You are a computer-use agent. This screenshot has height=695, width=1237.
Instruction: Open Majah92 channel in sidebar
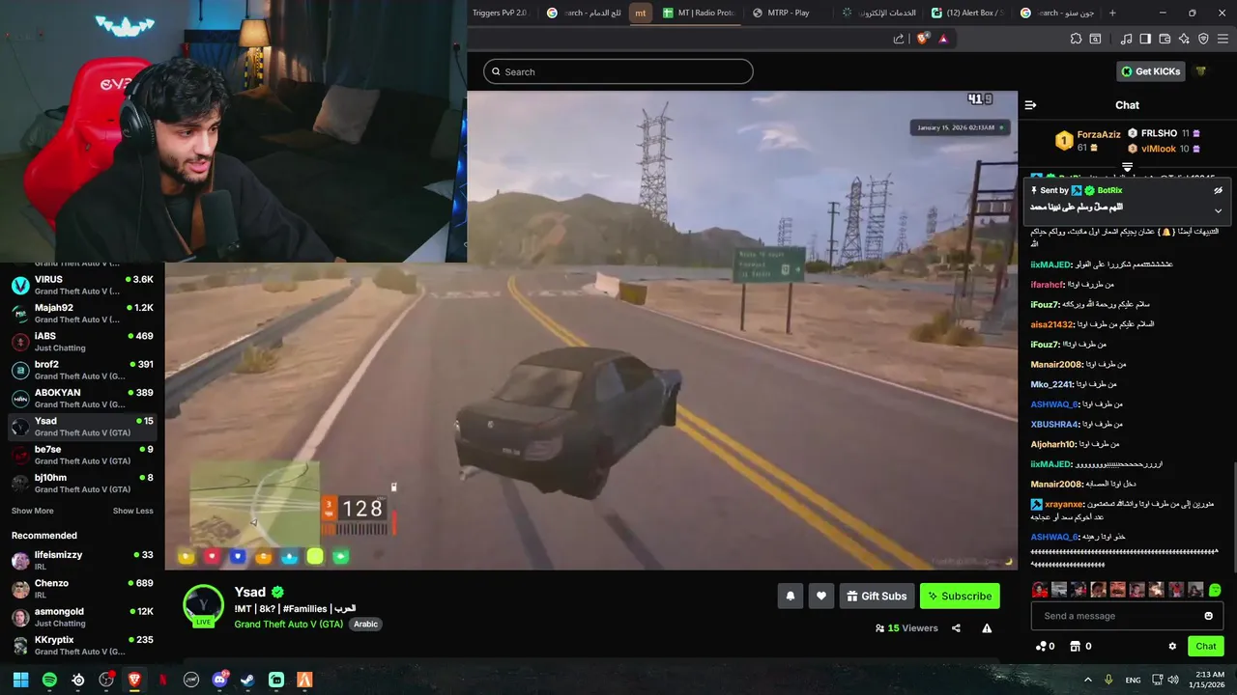point(82,314)
